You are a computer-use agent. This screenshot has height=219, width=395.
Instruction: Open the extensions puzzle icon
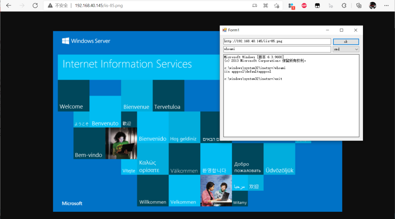[344, 5]
